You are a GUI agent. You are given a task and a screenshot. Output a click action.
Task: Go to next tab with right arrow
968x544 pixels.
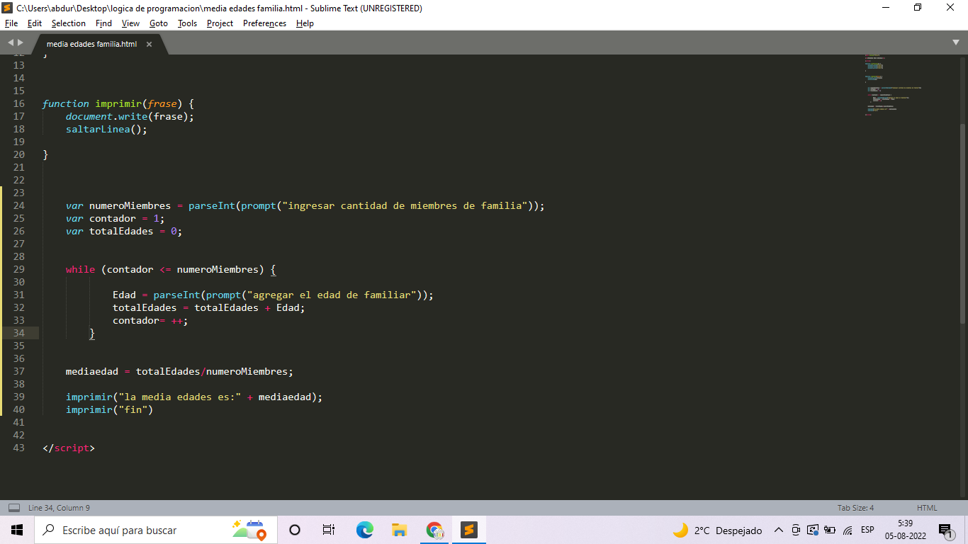[x=21, y=43]
